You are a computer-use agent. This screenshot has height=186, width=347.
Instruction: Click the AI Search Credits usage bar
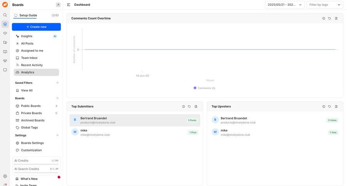[36, 173]
